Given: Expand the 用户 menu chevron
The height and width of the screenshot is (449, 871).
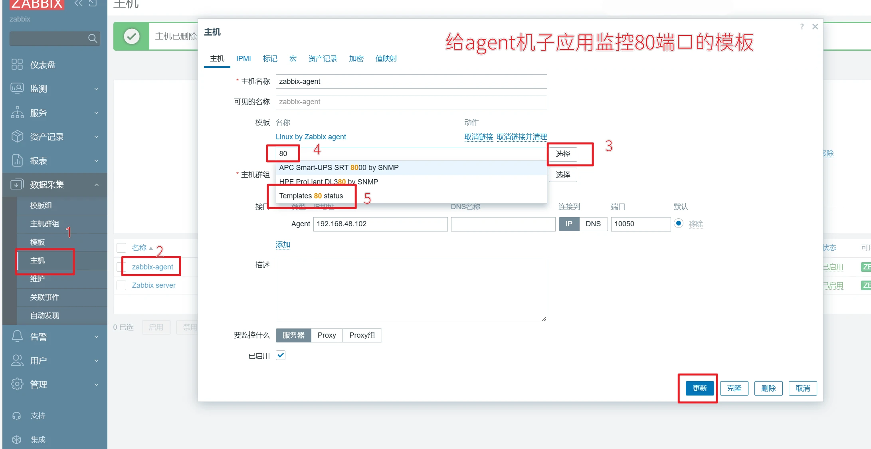Looking at the screenshot, I should click(x=96, y=361).
